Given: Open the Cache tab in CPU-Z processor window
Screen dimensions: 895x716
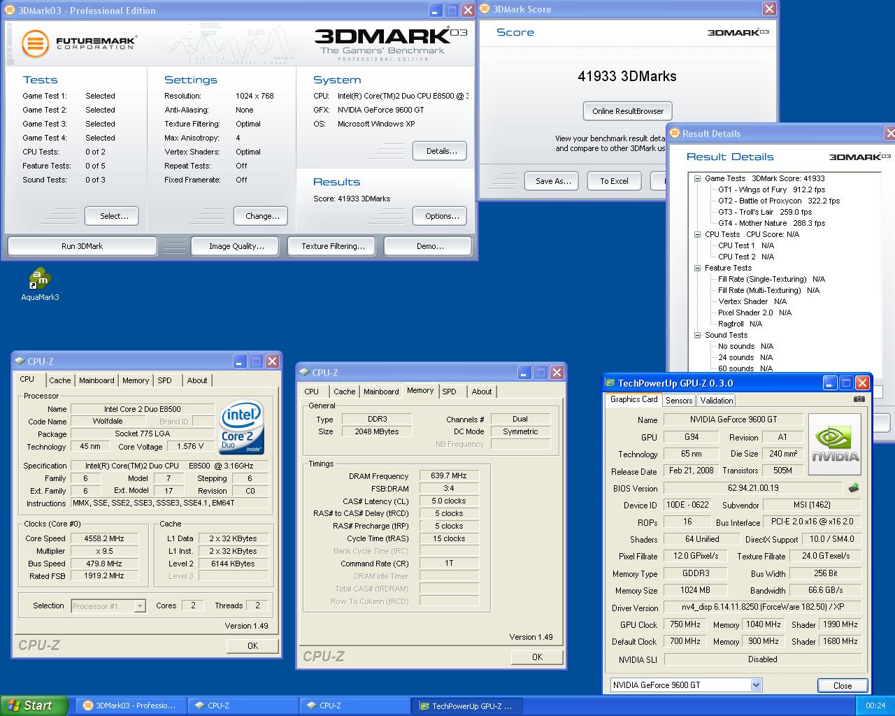Looking at the screenshot, I should pyautogui.click(x=60, y=380).
